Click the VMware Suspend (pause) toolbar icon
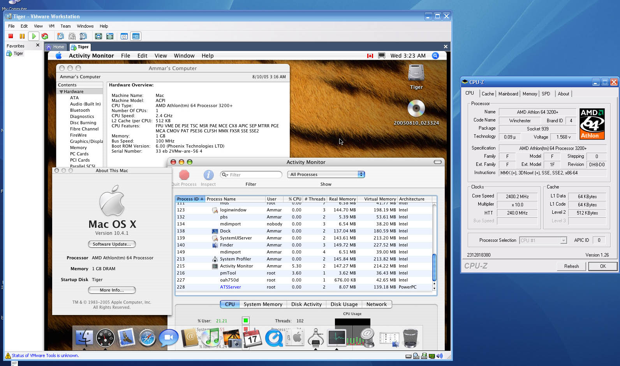This screenshot has height=366, width=620. point(22,36)
